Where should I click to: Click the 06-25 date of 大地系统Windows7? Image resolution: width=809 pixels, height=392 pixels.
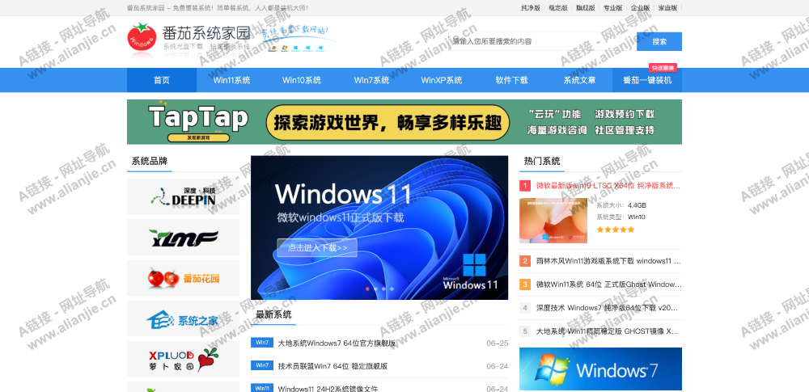[x=497, y=343]
